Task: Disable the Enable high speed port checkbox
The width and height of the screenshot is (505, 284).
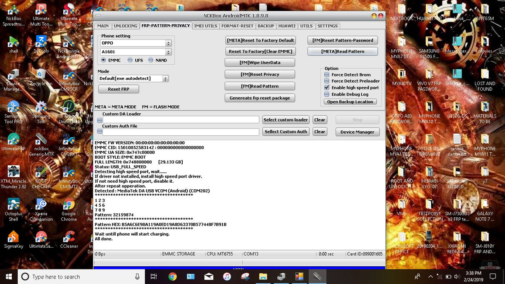Action: pos(327,88)
